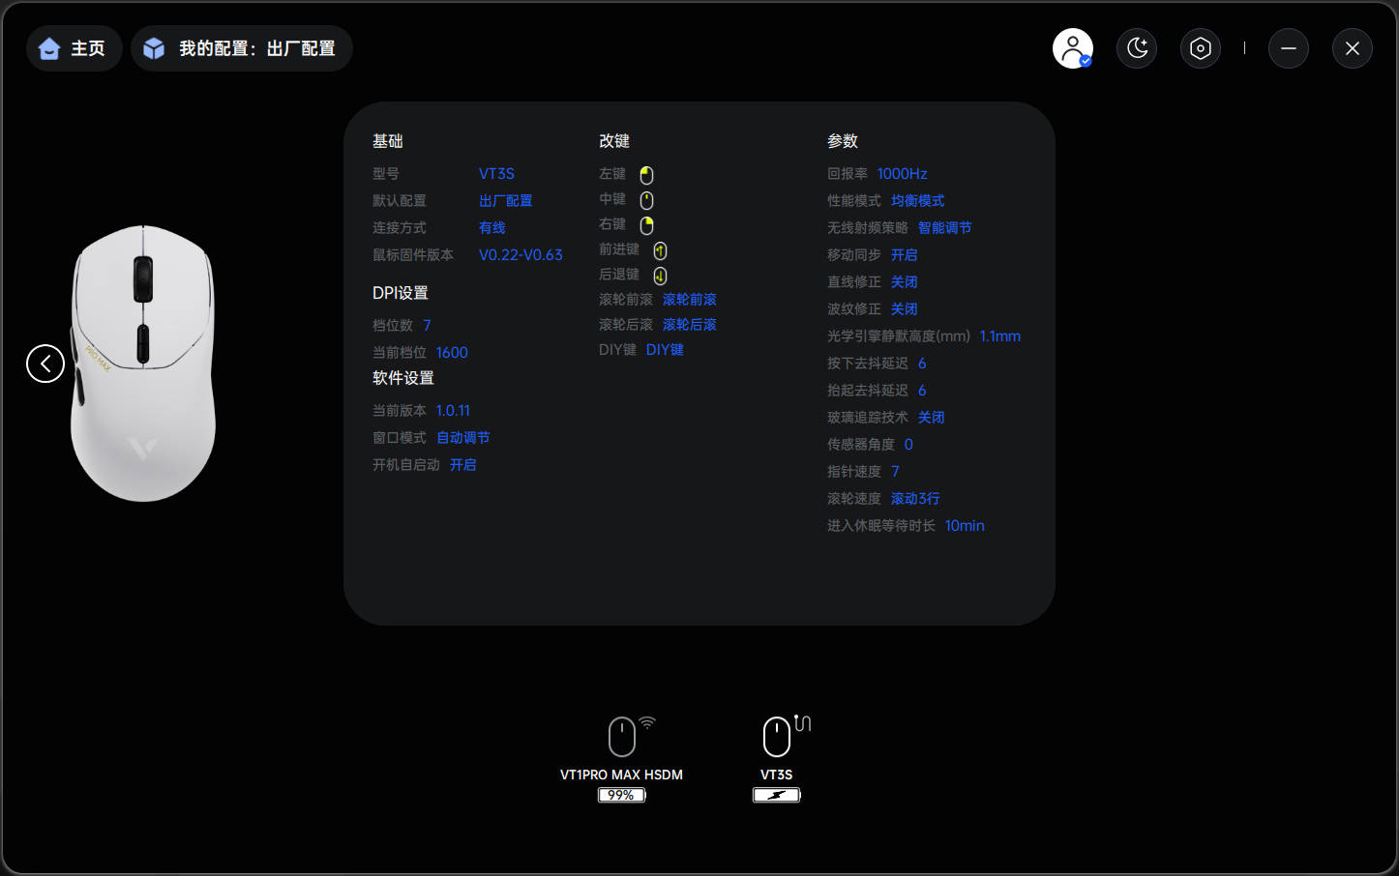Click the DPI设置 section heading
The height and width of the screenshot is (876, 1399).
(x=401, y=293)
